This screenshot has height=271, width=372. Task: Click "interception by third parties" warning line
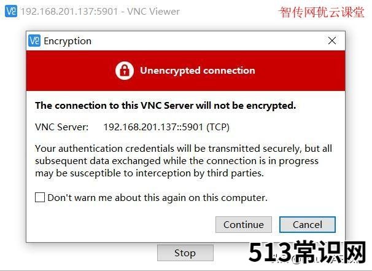pos(200,173)
